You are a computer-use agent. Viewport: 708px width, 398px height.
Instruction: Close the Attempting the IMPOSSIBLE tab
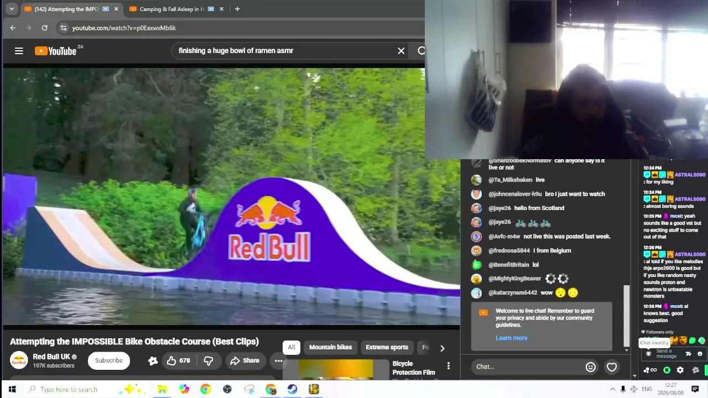click(x=116, y=9)
